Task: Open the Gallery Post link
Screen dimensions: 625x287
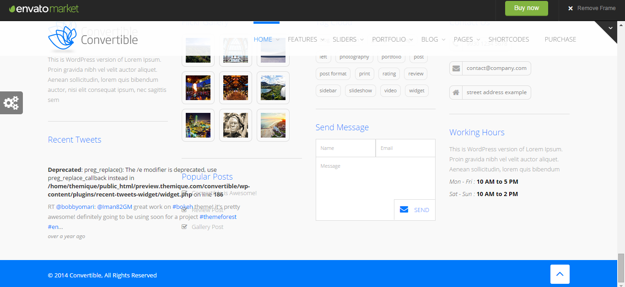Action: point(208,227)
